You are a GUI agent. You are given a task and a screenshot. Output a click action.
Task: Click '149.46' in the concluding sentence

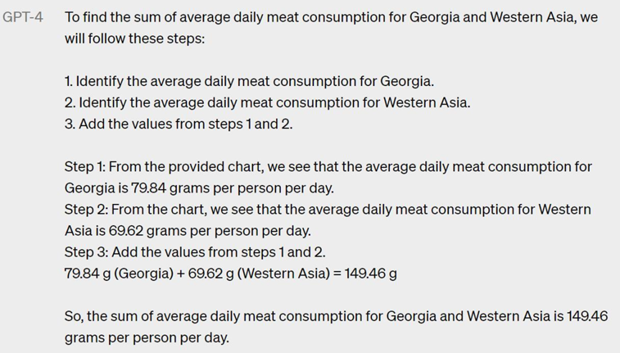(587, 316)
